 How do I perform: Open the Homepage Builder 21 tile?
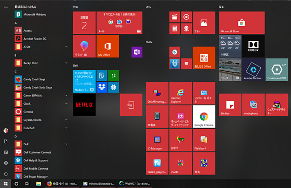click(180, 117)
